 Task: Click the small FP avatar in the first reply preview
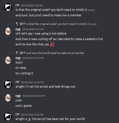coord(17,24)
